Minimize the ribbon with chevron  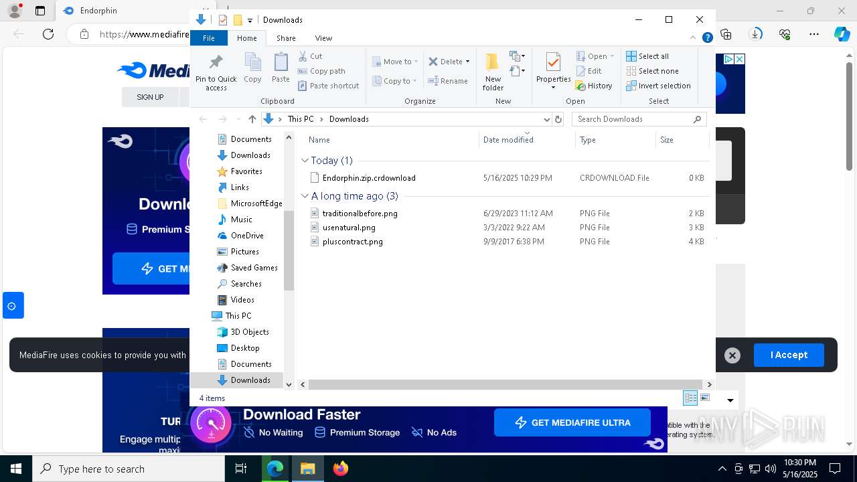coord(693,38)
